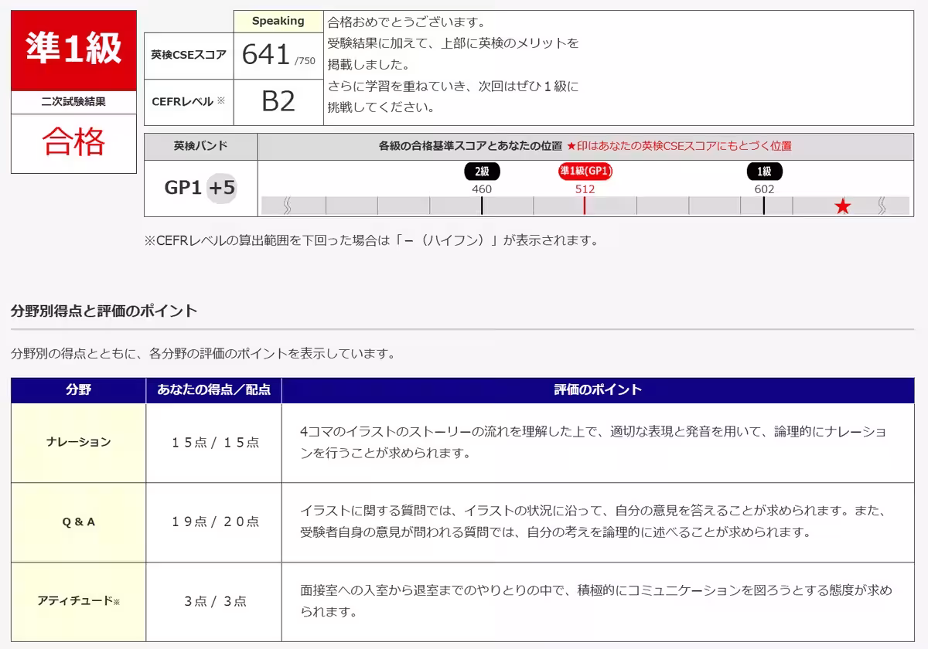Click the score band scale near 512
The image size is (928, 649).
point(584,206)
